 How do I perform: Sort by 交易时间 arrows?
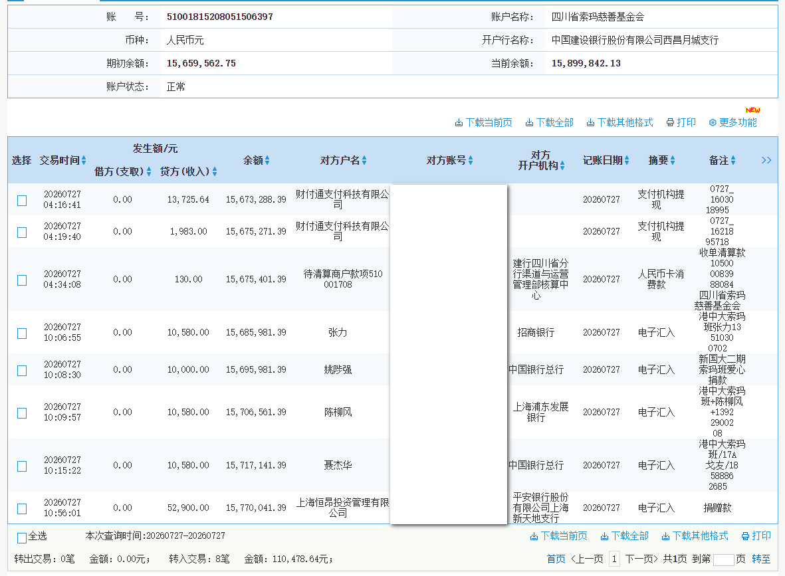(84, 160)
